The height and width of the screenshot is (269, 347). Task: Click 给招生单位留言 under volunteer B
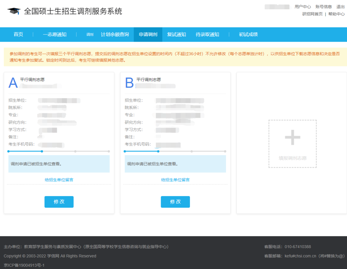click(x=175, y=180)
